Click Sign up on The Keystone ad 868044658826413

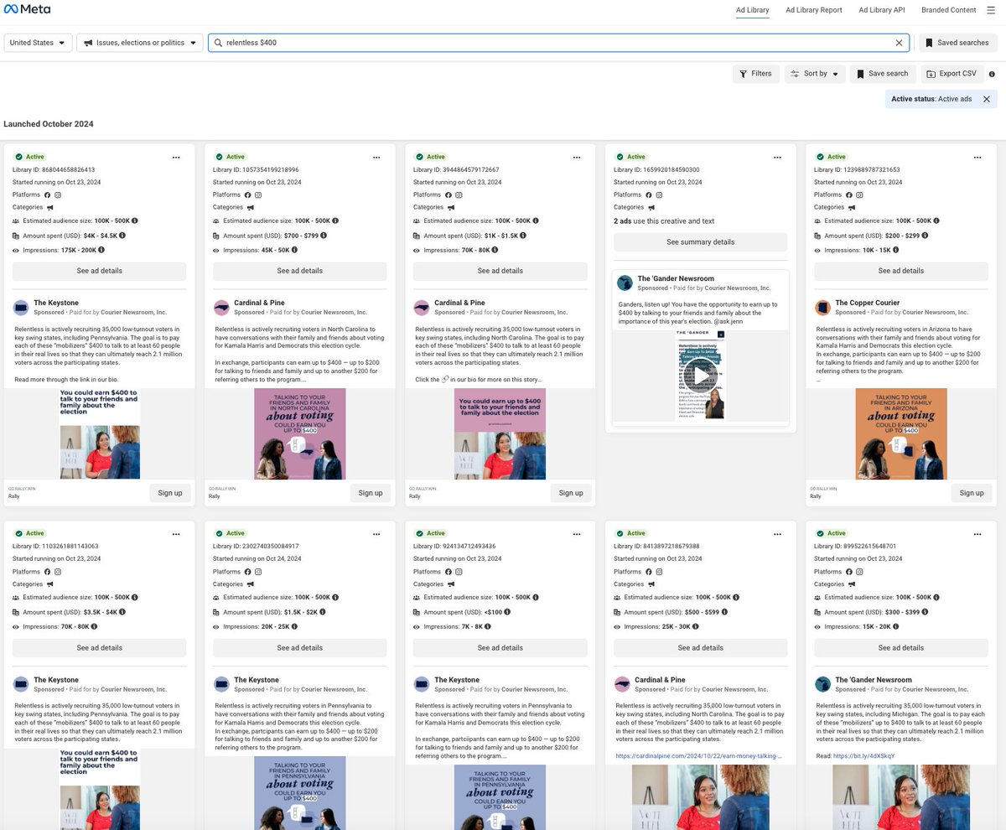point(170,493)
